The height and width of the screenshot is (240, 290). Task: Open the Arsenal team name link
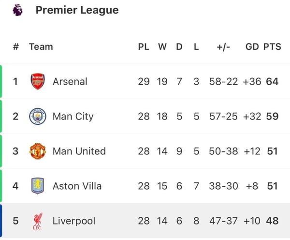pyautogui.click(x=70, y=81)
